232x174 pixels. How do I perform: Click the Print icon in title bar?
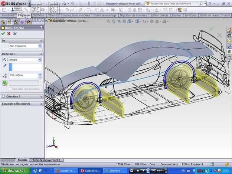[64, 4]
